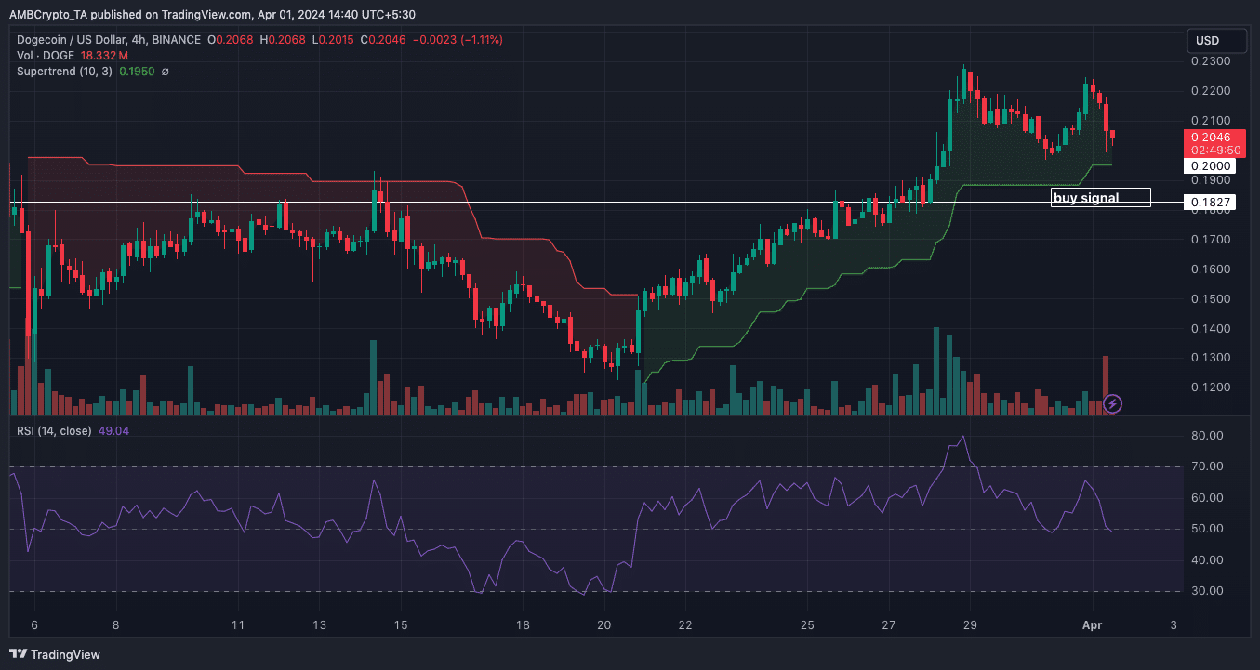Select the buy signal text annotation
The height and width of the screenshot is (670, 1260).
[x=1101, y=197]
